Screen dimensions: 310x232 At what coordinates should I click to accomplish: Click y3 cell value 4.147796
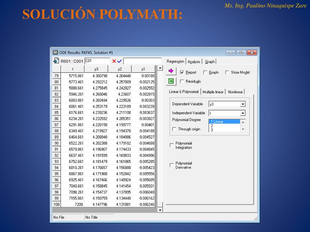click(96, 205)
